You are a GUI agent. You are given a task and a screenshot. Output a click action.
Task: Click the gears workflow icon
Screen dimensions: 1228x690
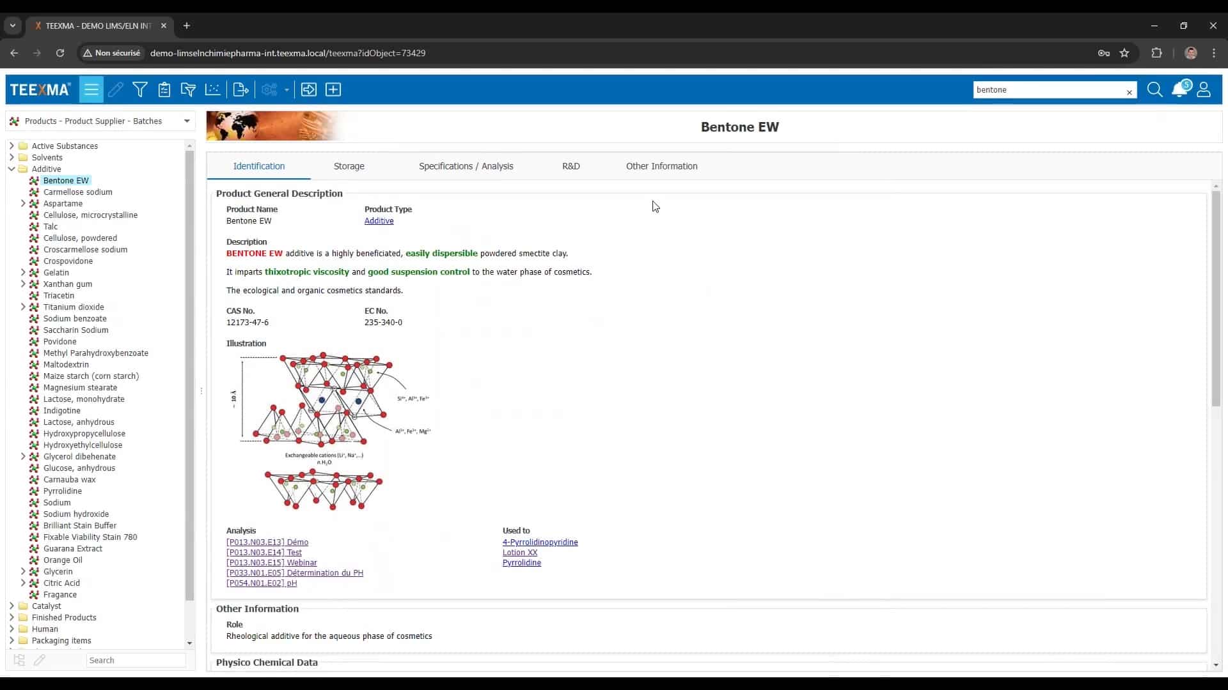pyautogui.click(x=269, y=89)
